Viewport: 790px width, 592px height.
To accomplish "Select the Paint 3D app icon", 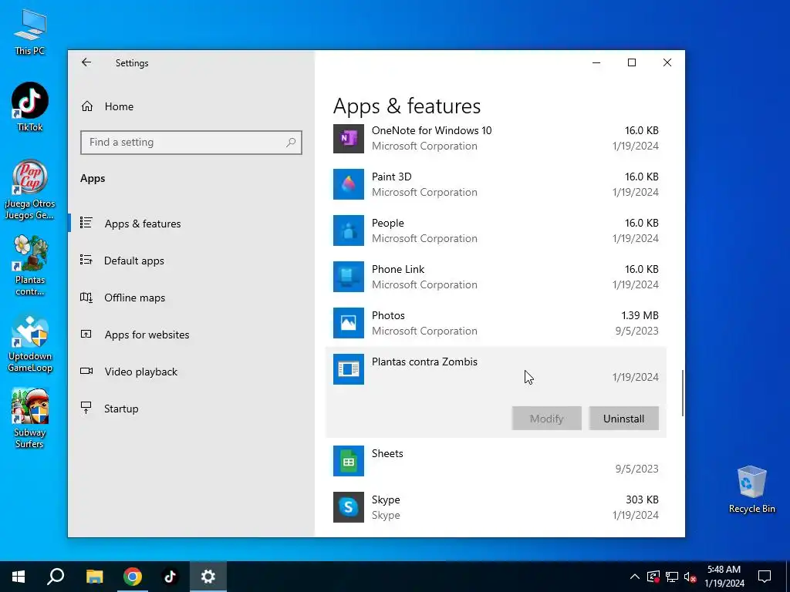I will 349,184.
